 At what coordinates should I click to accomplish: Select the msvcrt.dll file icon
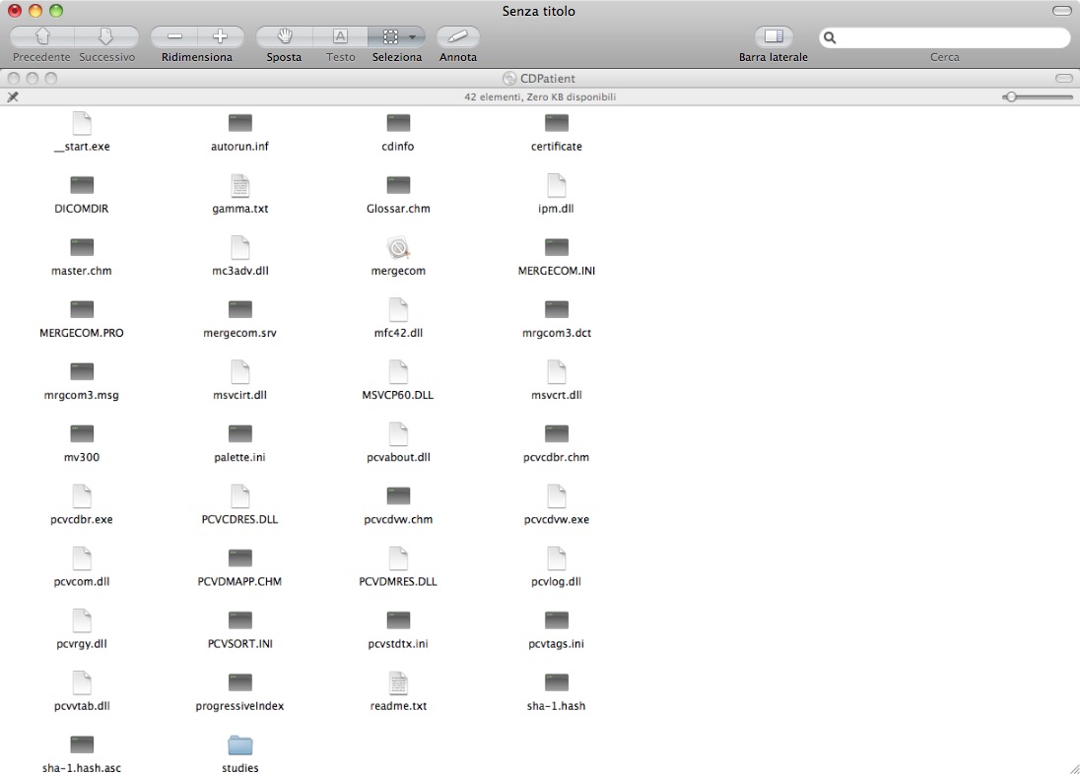tap(557, 371)
